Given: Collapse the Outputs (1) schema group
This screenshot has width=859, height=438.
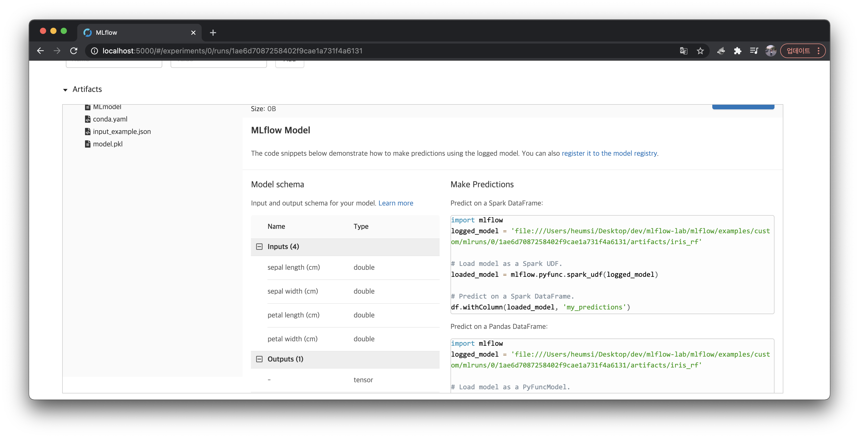Looking at the screenshot, I should click(259, 359).
